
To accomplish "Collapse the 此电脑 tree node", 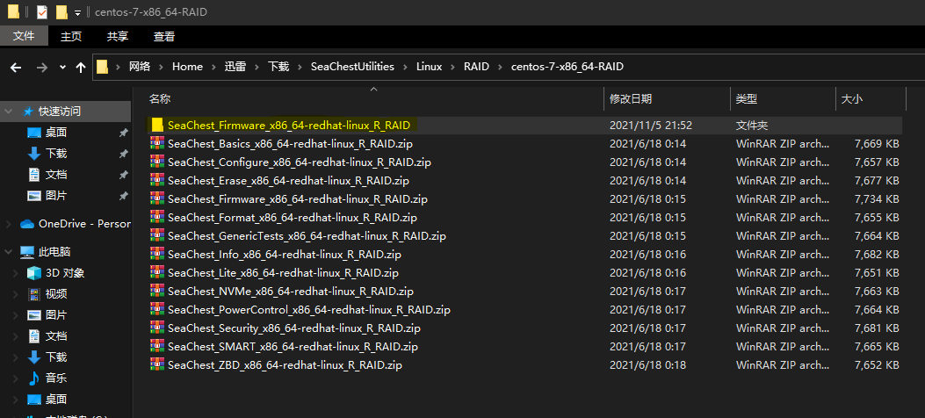I will [x=8, y=252].
